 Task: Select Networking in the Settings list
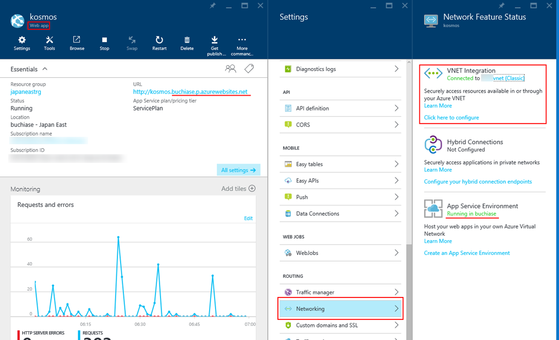point(341,309)
